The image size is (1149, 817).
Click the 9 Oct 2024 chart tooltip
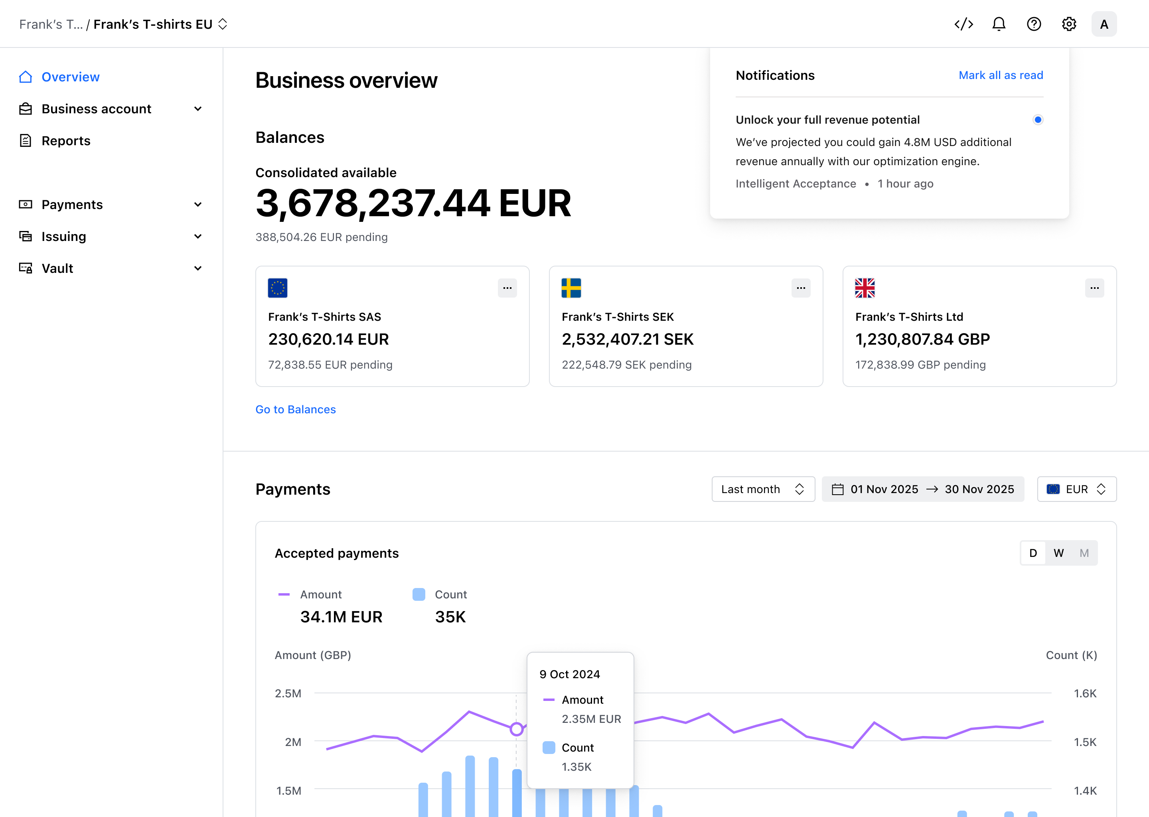(580, 720)
